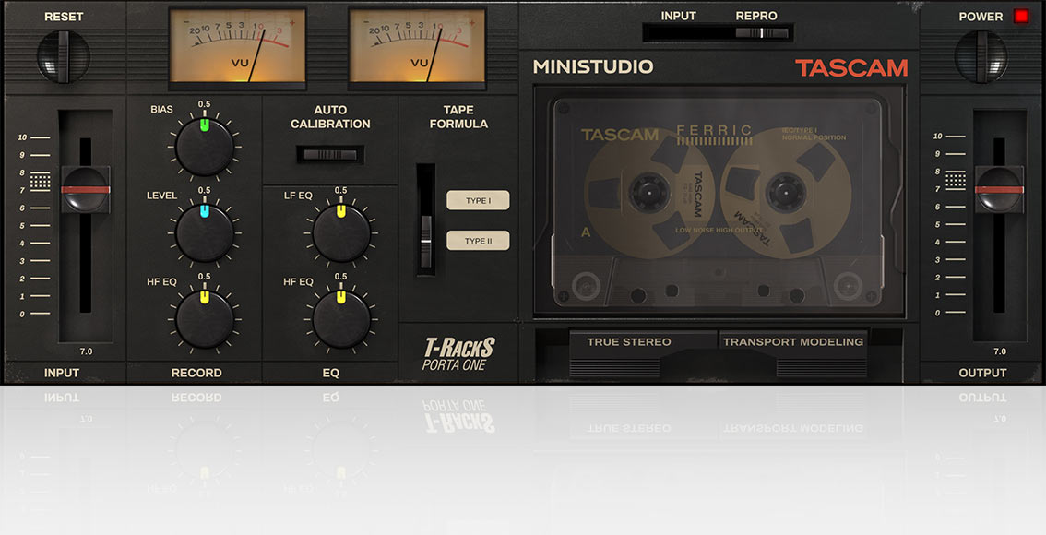Click the RESET label
This screenshot has width=1046, height=535.
(64, 17)
